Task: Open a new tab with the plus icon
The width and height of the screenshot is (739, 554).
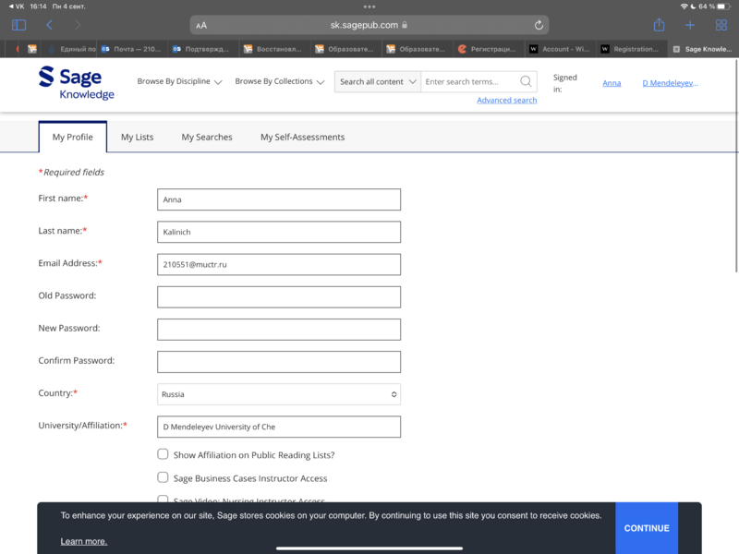Action: pyautogui.click(x=689, y=25)
